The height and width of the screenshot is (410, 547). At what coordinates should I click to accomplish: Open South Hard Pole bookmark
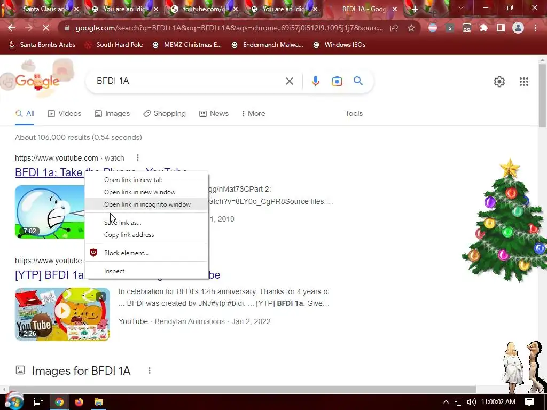(114, 45)
